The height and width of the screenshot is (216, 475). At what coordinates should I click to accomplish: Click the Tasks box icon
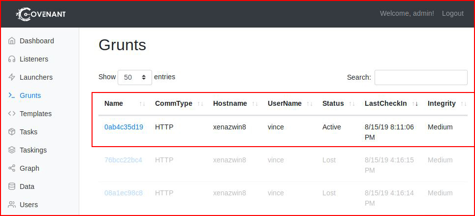(x=12, y=132)
